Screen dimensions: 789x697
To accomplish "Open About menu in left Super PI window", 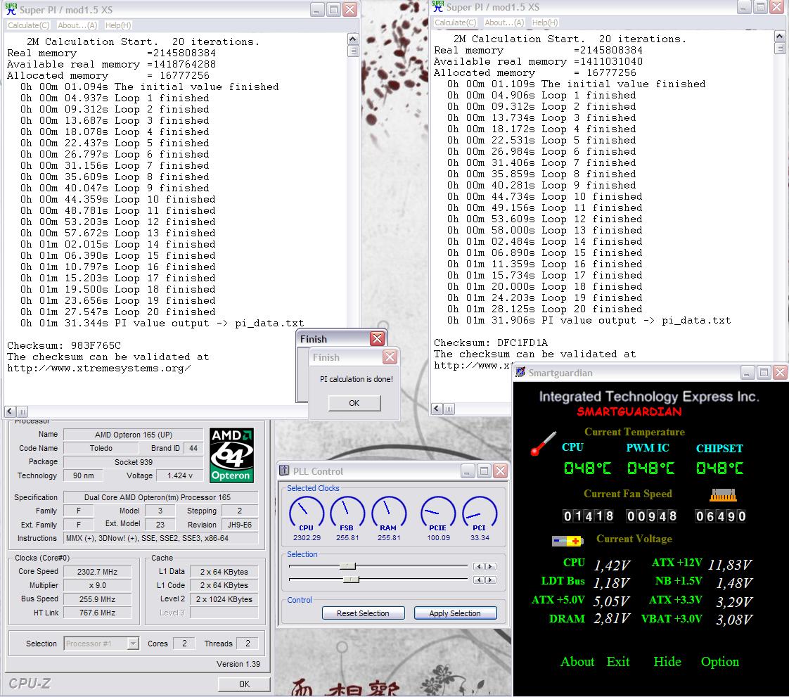I will (77, 25).
